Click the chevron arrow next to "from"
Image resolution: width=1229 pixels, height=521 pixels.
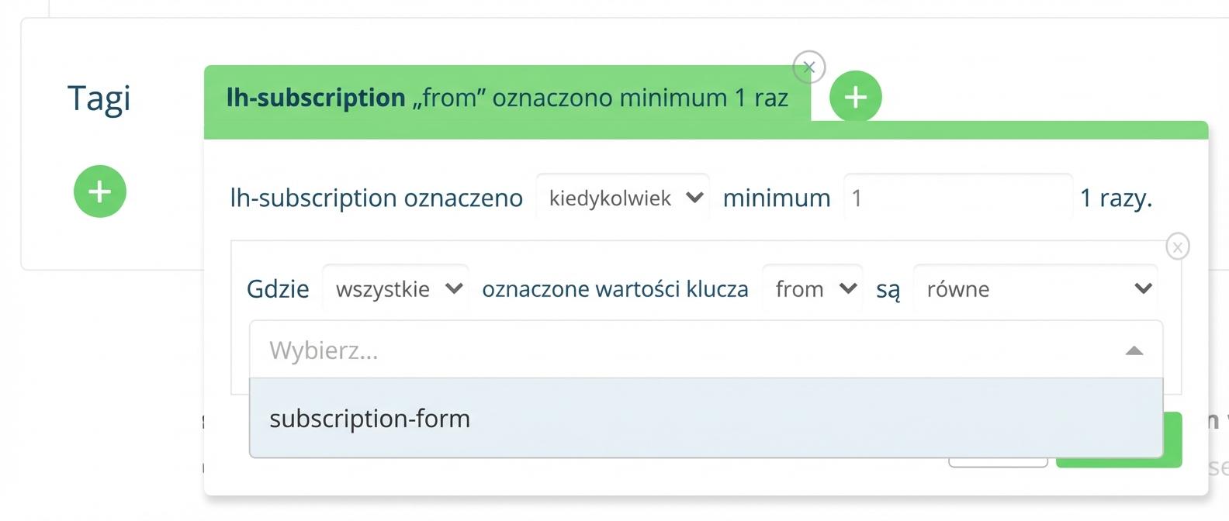point(848,289)
